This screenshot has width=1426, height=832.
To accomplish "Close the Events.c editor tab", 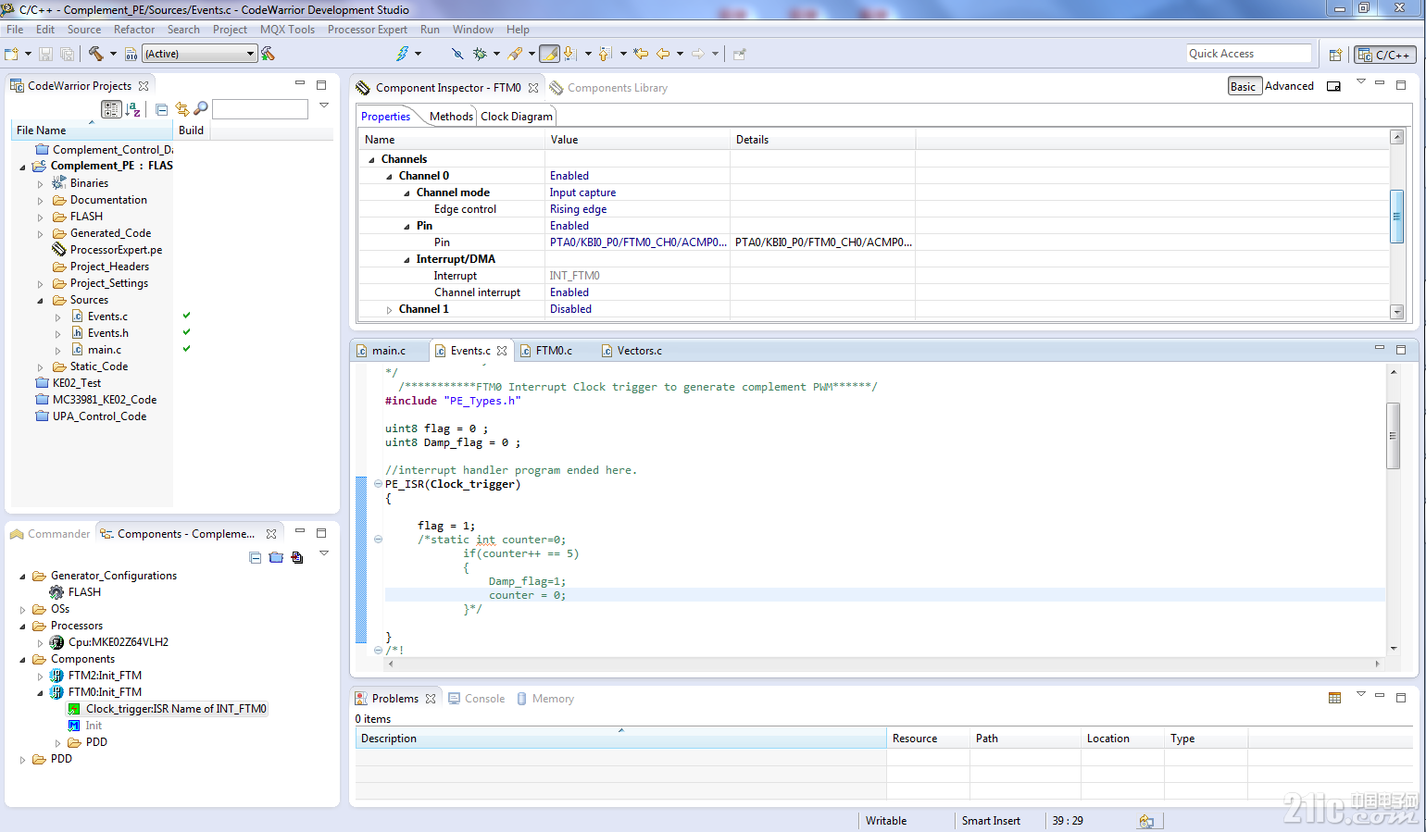I will pos(502,351).
